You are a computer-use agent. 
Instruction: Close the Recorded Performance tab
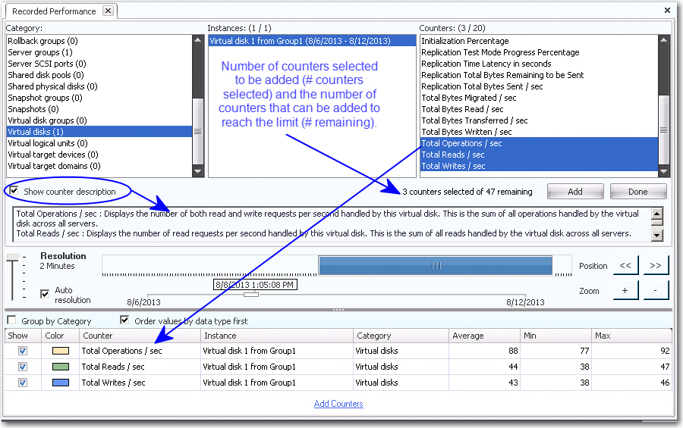[x=108, y=11]
